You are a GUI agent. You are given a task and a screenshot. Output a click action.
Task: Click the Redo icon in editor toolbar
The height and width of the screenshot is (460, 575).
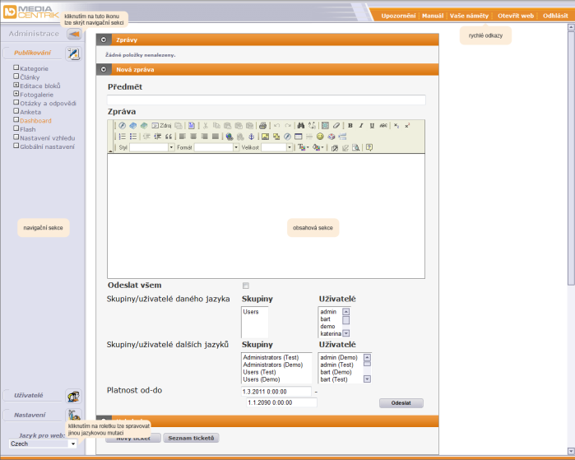click(288, 126)
